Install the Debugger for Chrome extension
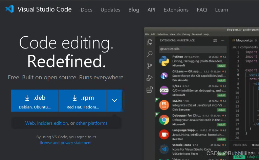The width and height of the screenshot is (259, 160). point(221,125)
